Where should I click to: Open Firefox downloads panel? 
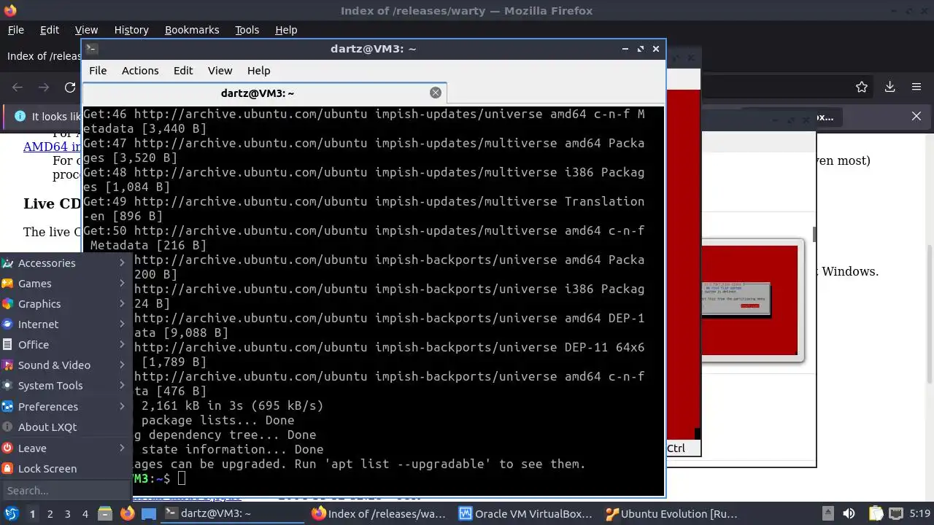[x=890, y=87]
